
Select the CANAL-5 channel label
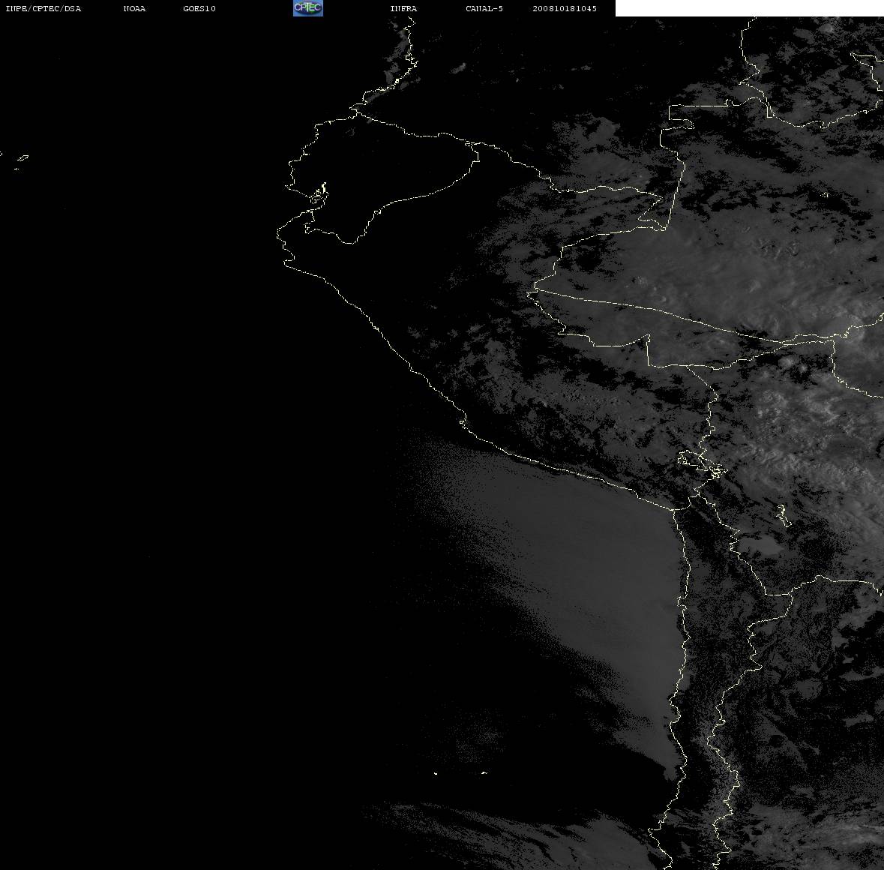coord(484,8)
